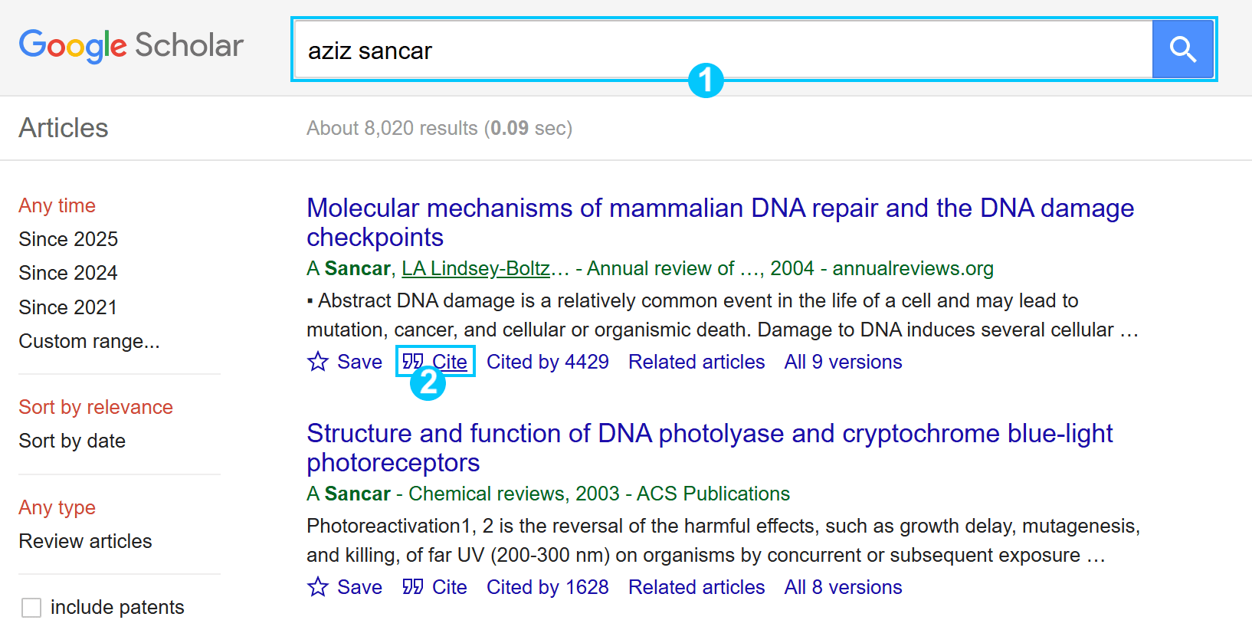
Task: Click the Save star icon for first result
Action: pyautogui.click(x=318, y=361)
